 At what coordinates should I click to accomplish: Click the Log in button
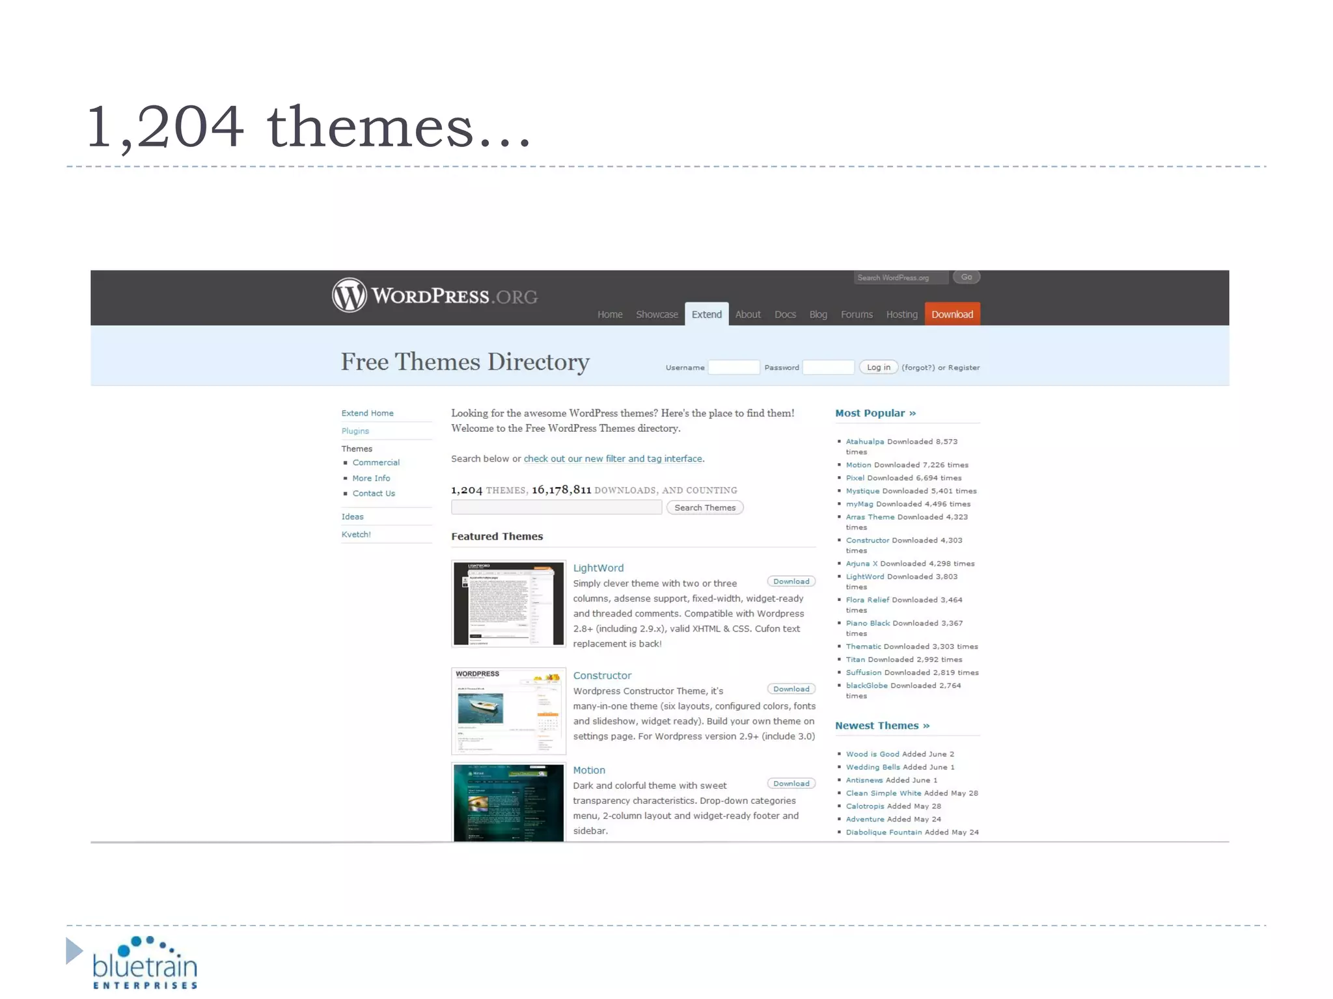tap(879, 367)
